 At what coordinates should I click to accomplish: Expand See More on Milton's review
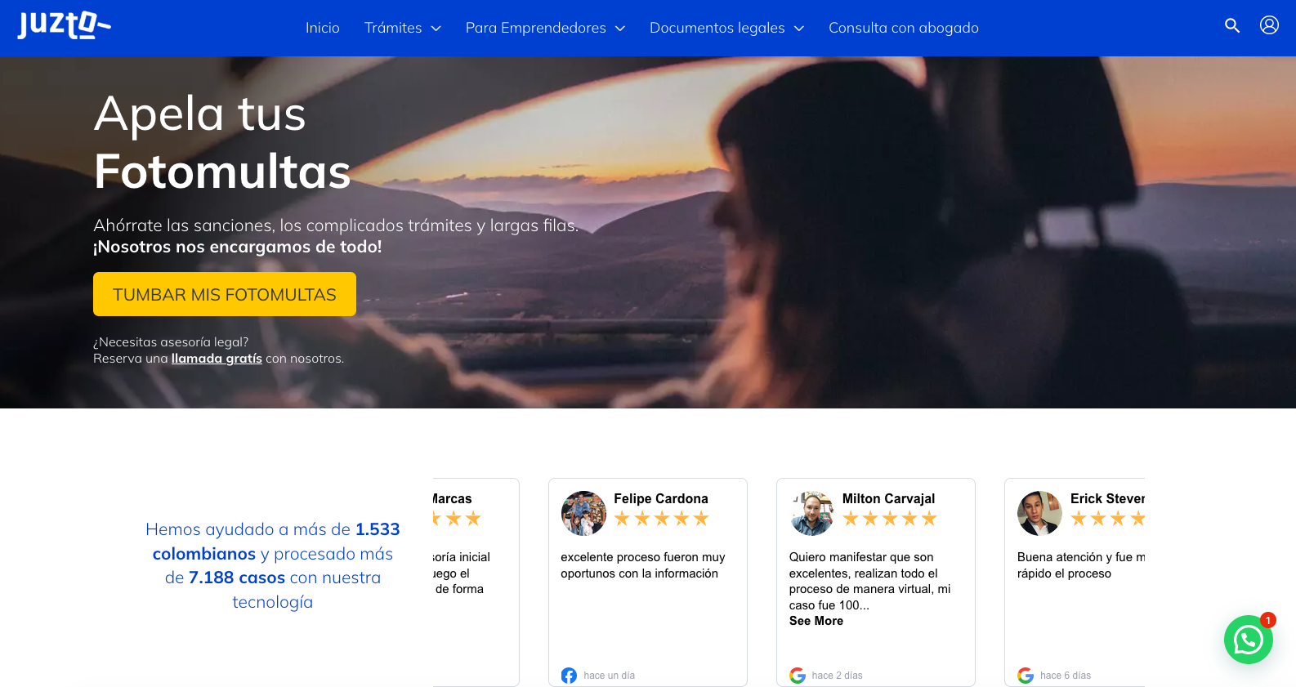tap(816, 621)
